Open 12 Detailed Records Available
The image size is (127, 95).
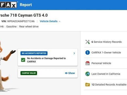106,85
